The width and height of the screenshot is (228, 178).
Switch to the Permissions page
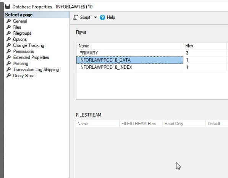click(23, 51)
